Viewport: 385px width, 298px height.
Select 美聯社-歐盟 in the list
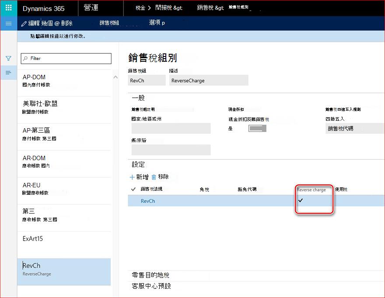[64, 110]
